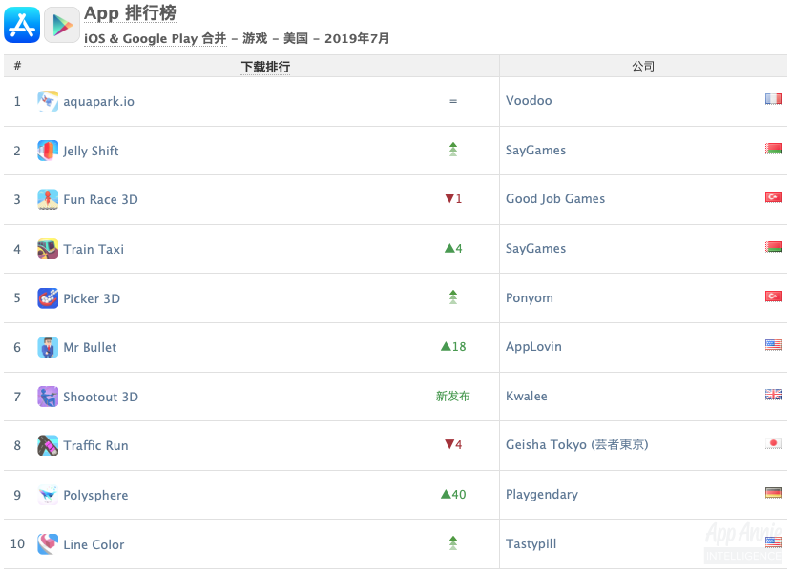Viewport: 792px width, 572px height.
Task: Click the aquapark.io app icon
Action: pos(48,100)
